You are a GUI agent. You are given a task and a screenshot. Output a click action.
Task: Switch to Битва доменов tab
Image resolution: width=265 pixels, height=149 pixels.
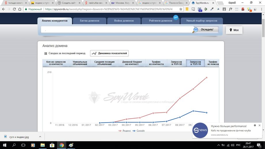[x=90, y=21]
